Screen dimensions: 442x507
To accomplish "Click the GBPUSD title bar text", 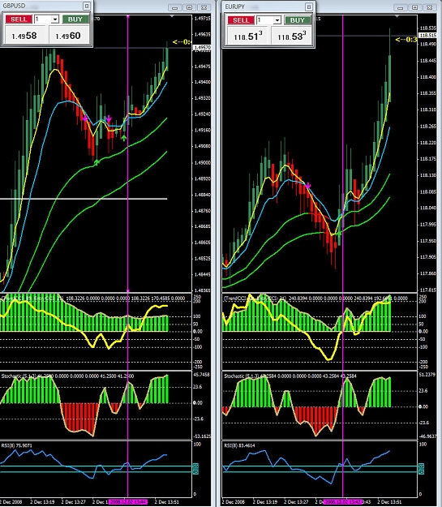I will pos(14,6).
